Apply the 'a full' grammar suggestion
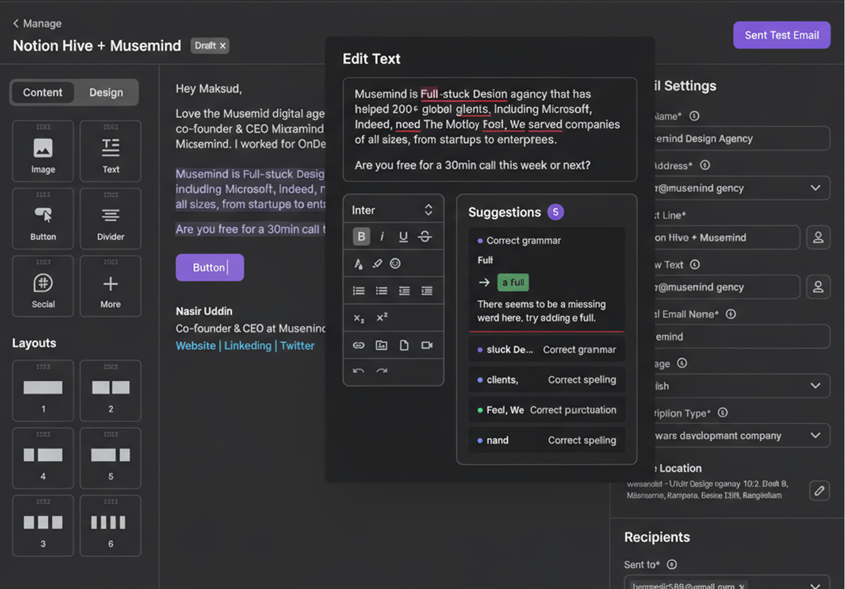Viewport: 845px width, 589px height. (513, 282)
